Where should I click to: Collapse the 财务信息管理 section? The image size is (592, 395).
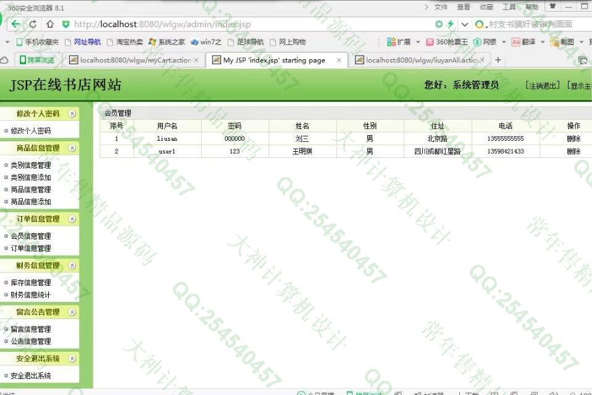[x=72, y=266]
